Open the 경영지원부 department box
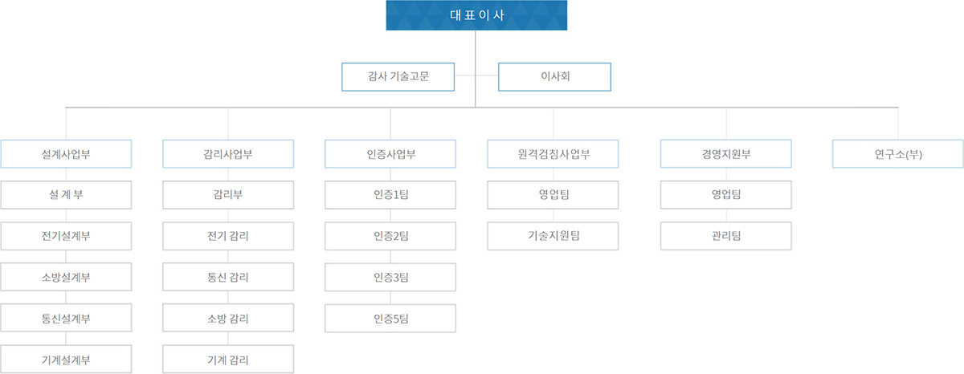Viewport: 964px width, 374px height. 726,154
